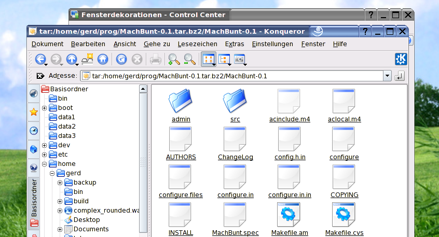
Task: Open the address history dropdown arrow
Action: point(387,76)
